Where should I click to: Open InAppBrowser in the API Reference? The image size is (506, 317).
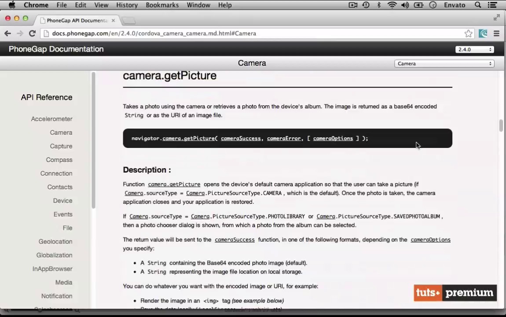[52, 269]
